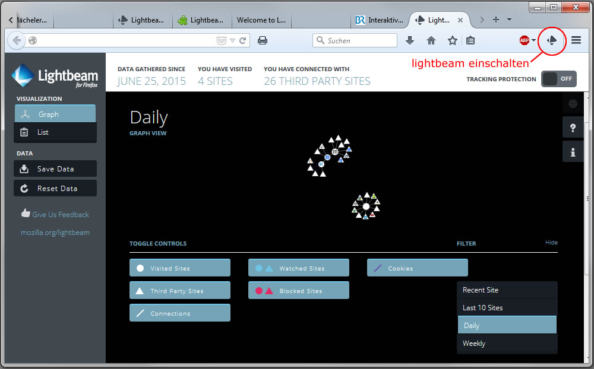594x369 pixels.
Task: Open the Lightbeam help question mark
Action: click(573, 128)
